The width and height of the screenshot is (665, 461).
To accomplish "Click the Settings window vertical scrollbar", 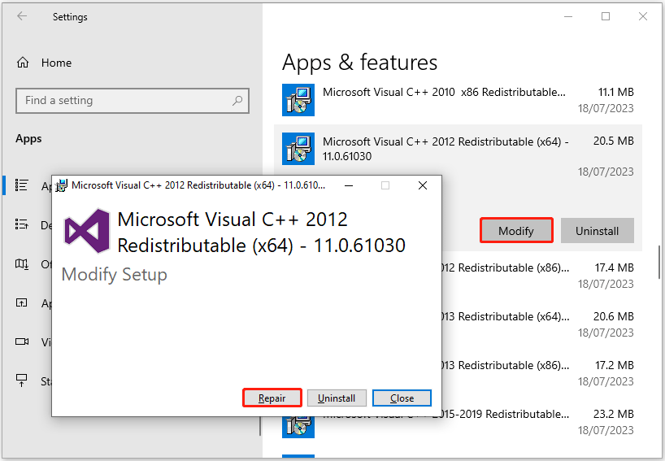I will (659, 262).
